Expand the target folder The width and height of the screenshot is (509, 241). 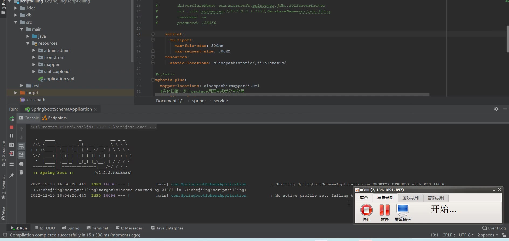[x=16, y=93]
